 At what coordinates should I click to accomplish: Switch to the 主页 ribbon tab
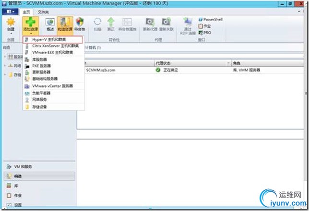tap(26, 12)
